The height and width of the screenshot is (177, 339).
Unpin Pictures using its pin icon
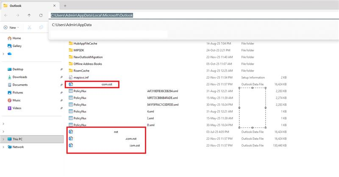(61, 92)
